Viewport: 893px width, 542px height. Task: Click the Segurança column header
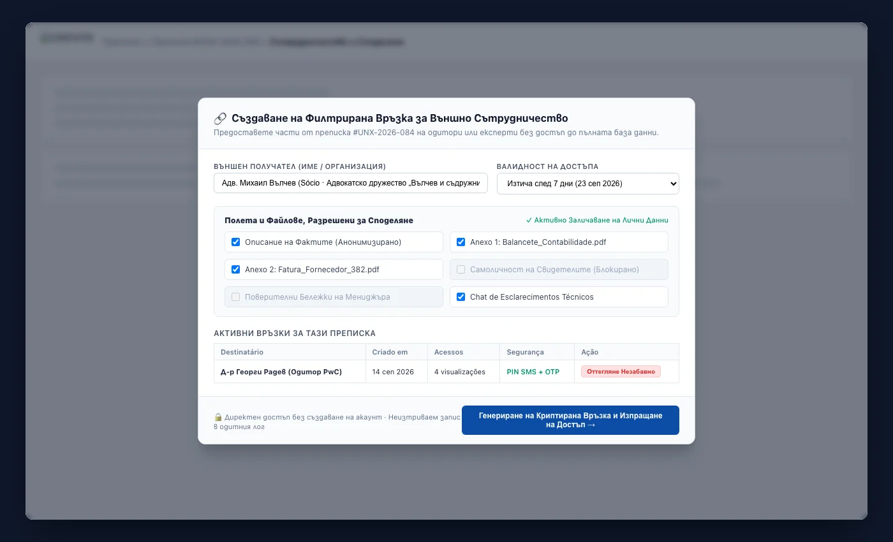click(x=537, y=352)
